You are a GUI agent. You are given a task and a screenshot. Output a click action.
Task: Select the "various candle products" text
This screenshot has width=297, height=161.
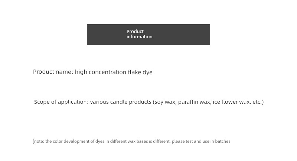click(121, 102)
